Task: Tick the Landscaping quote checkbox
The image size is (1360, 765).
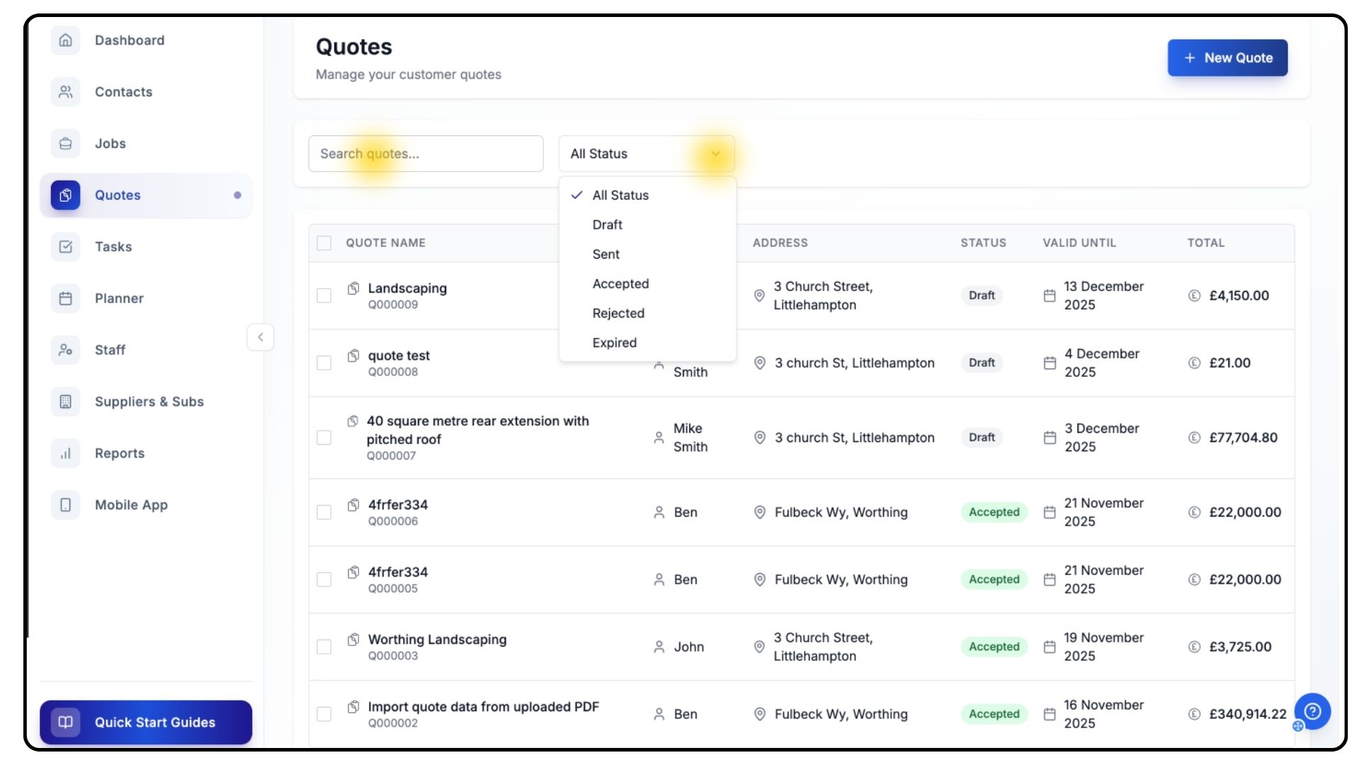Action: (324, 295)
